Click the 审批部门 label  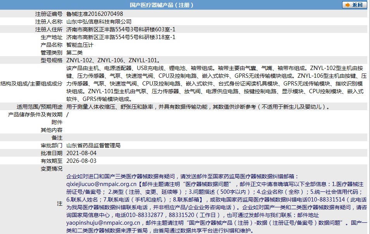click(52, 145)
